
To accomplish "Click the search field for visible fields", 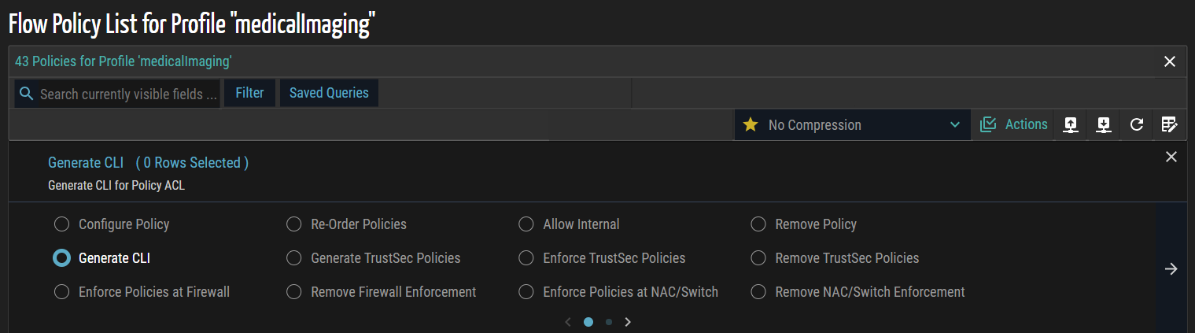I will (x=128, y=94).
